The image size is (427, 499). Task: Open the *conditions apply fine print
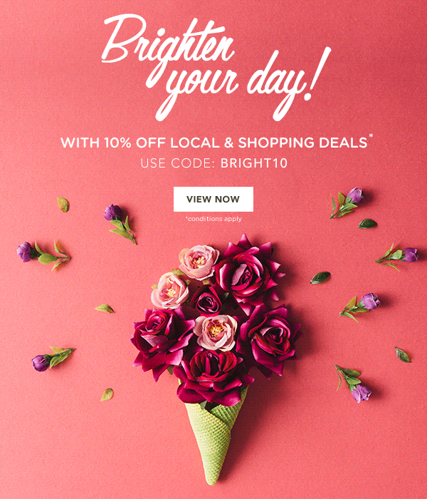213,219
